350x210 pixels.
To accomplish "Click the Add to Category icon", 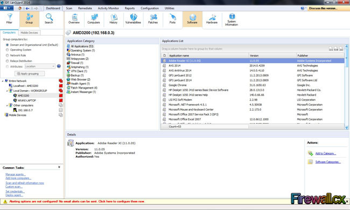I will pyautogui.click(x=310, y=153).
